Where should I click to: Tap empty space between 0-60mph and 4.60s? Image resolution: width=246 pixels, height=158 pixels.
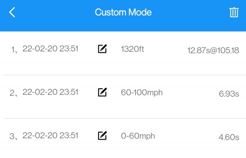click(x=187, y=137)
